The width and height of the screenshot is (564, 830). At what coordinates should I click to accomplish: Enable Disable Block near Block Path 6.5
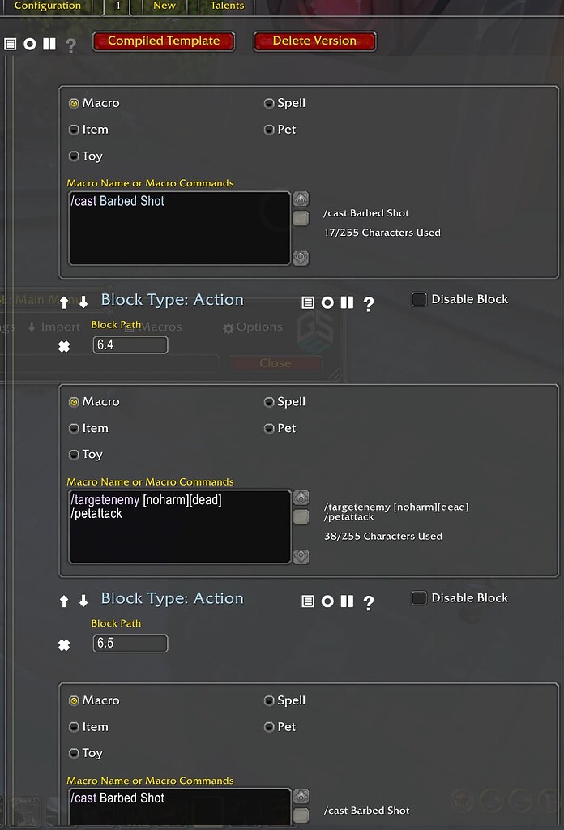(x=419, y=597)
